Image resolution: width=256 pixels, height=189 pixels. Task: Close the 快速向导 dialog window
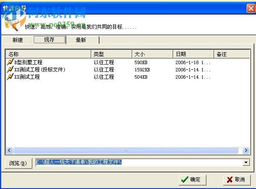click(251, 9)
